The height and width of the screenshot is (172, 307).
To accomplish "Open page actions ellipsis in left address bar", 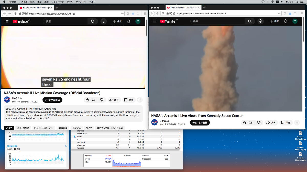I will coord(122,14).
